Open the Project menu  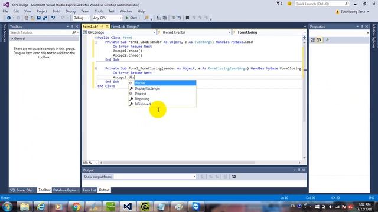pos(42,11)
